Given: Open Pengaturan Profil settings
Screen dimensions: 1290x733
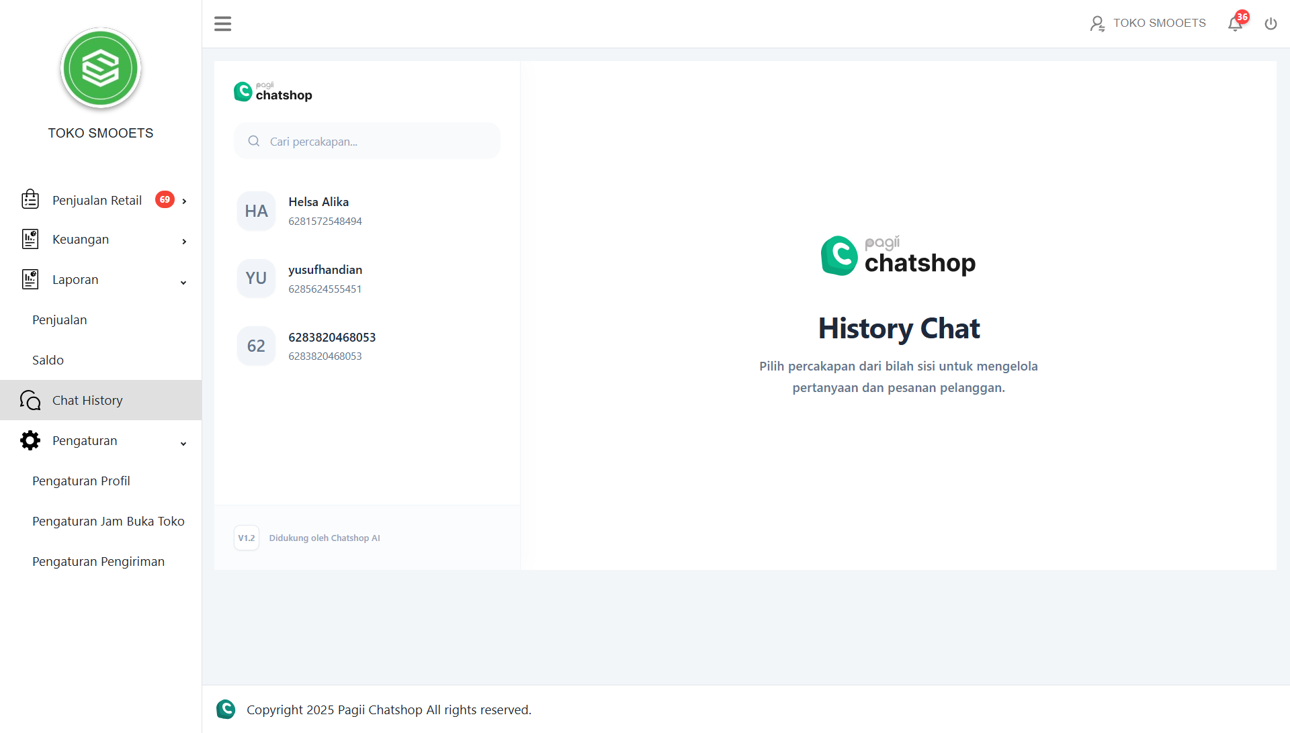Looking at the screenshot, I should 81,481.
